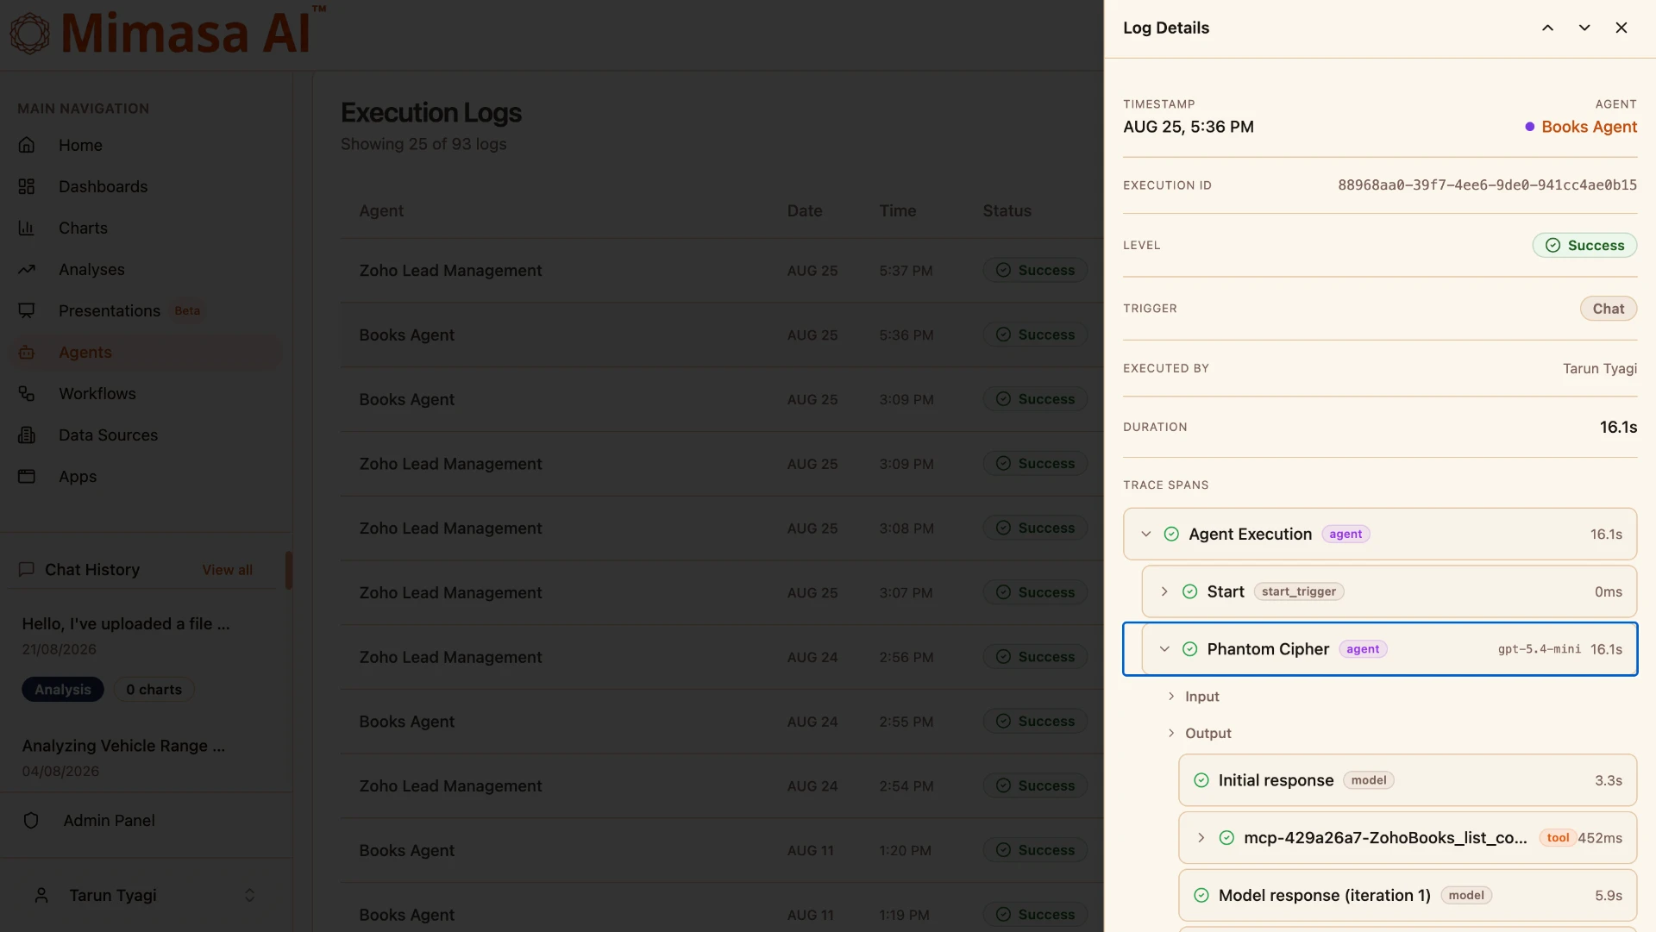
Task: Go to next log with down chevron
Action: coord(1584,28)
